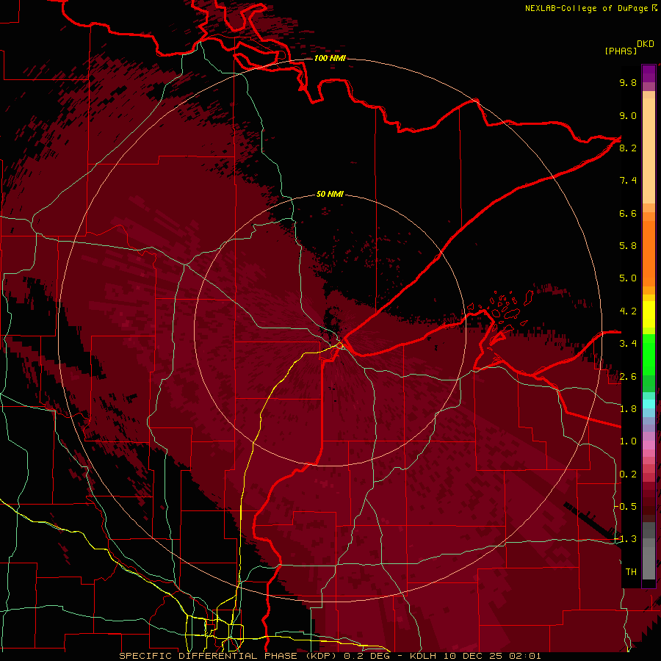
Task: Click the 7.4 color scale value
Action: pos(628,181)
